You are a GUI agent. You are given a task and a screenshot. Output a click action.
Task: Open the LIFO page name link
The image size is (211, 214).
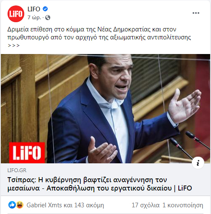pyautogui.click(x=34, y=9)
